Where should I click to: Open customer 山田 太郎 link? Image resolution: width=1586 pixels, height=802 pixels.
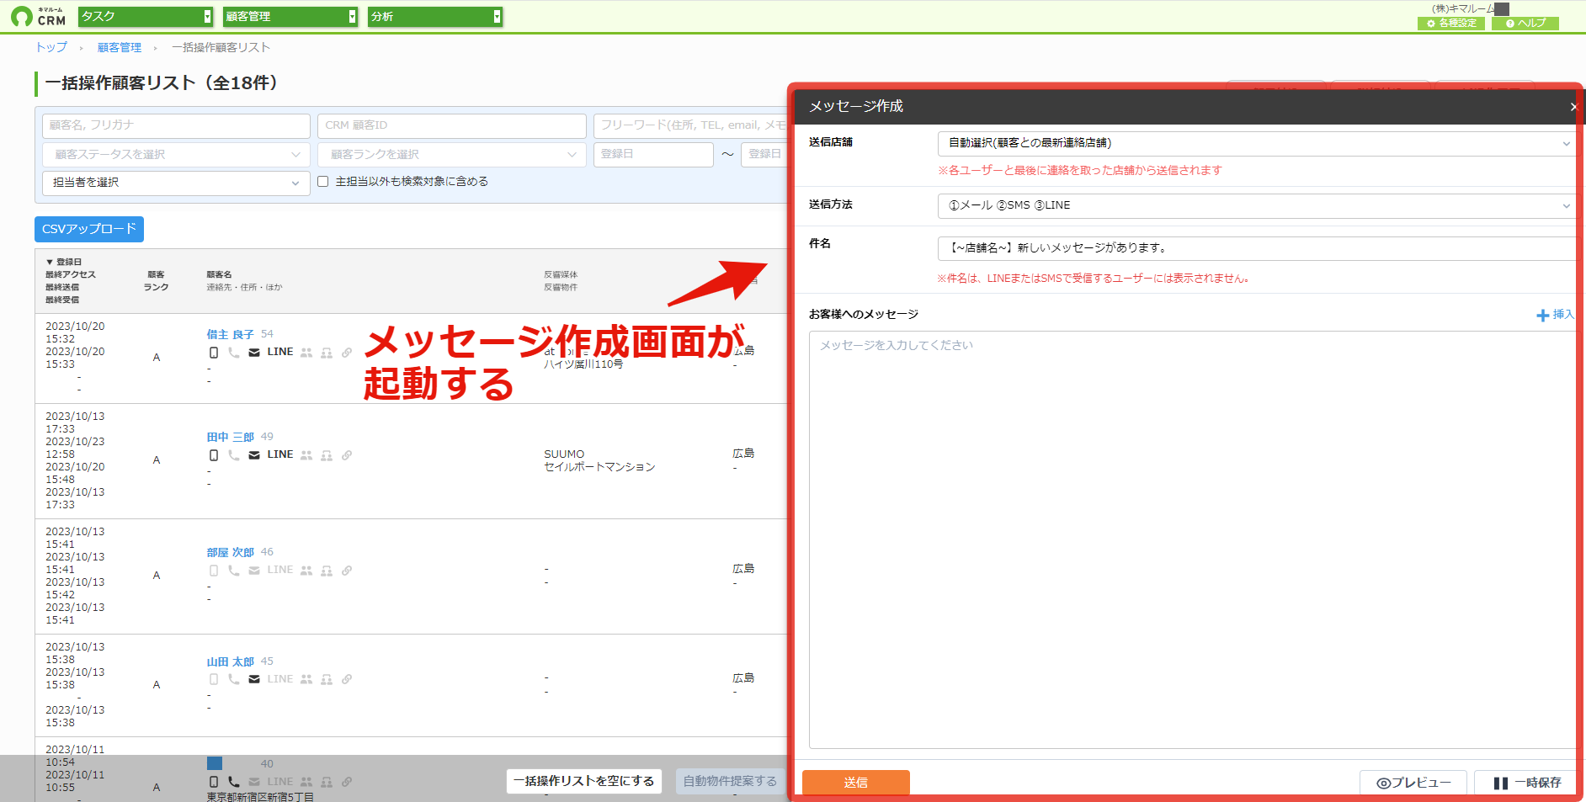coord(231,662)
